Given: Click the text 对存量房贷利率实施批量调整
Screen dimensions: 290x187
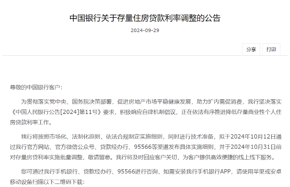Looking at the screenshot, I should click(46, 157).
